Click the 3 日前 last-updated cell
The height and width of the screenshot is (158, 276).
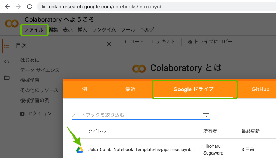248,150
